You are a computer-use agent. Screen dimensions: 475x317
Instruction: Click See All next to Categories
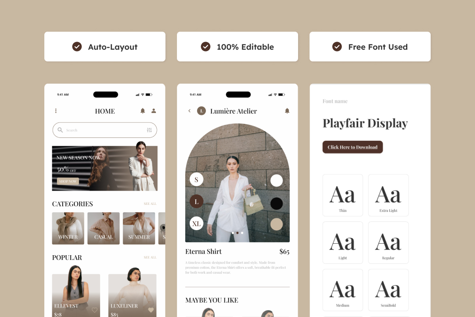pyautogui.click(x=150, y=204)
